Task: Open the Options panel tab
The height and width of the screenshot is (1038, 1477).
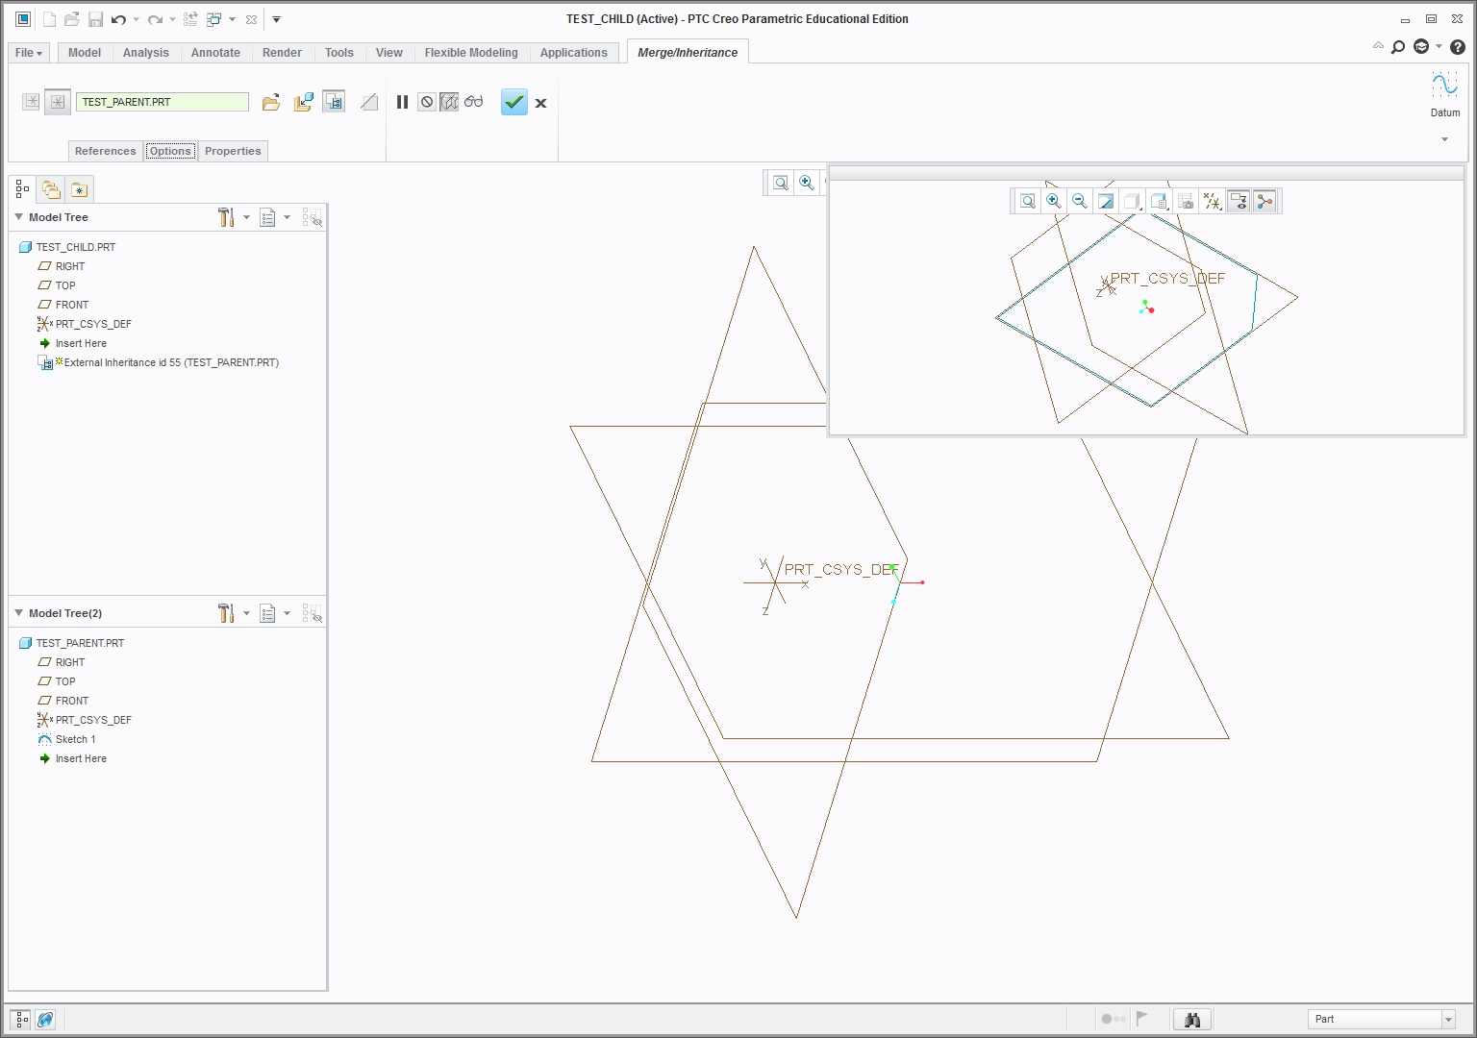Action: 170,151
